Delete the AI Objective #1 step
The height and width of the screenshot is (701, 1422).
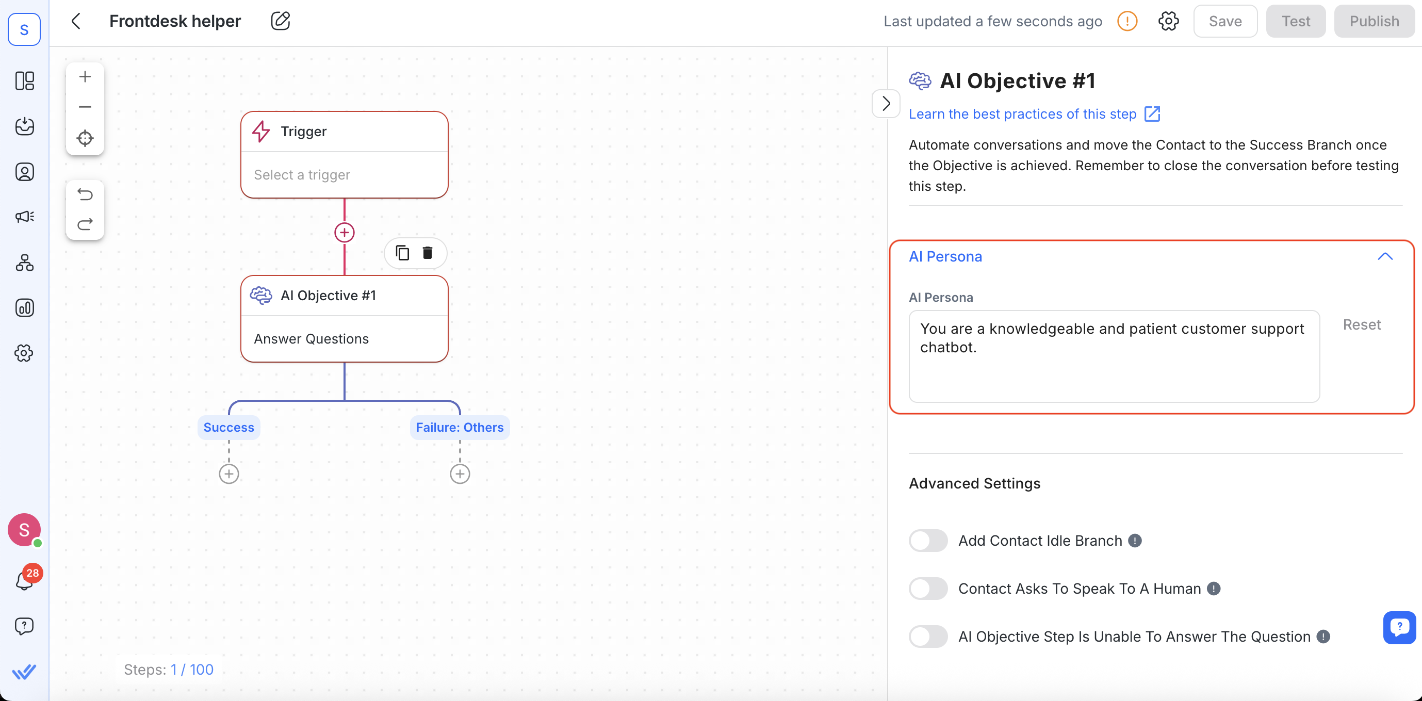427,253
